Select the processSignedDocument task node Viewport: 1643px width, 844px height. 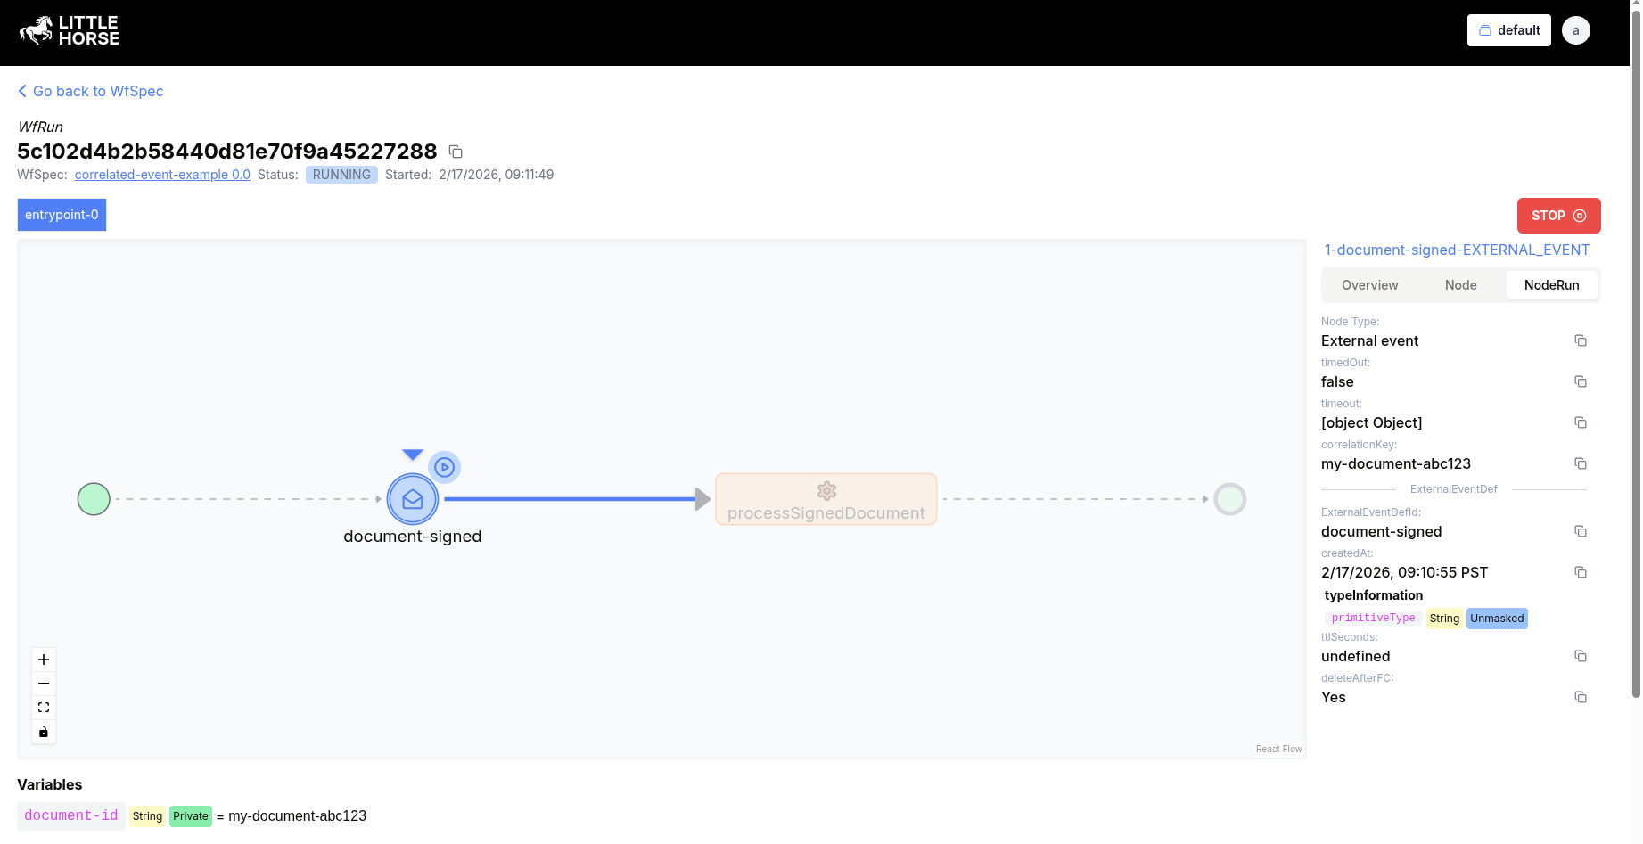coord(826,499)
